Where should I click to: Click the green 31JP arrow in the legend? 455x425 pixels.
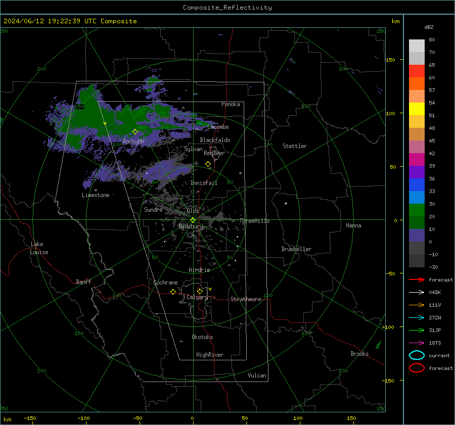417,330
